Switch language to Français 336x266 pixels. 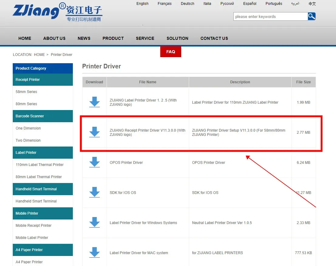165,4
